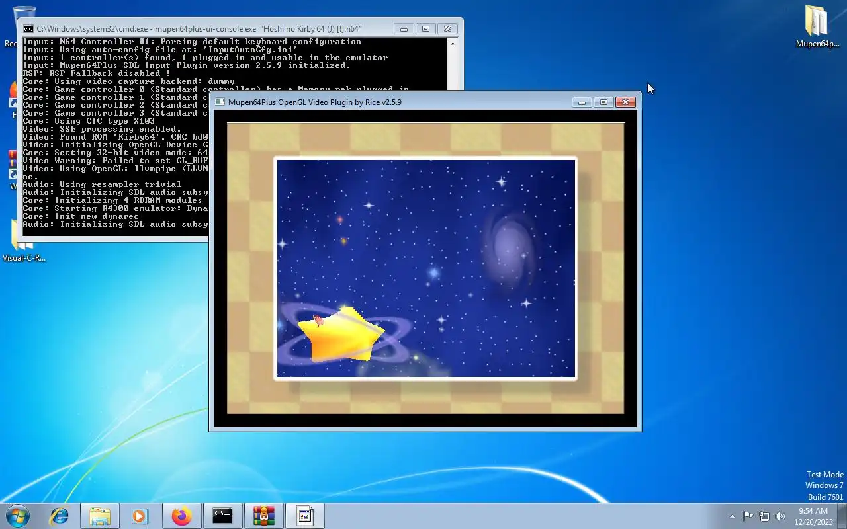Open the clock showing 9:54 AM
This screenshot has height=529, width=847.
(x=813, y=516)
